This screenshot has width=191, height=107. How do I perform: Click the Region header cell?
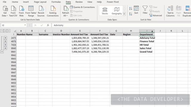[131, 34]
